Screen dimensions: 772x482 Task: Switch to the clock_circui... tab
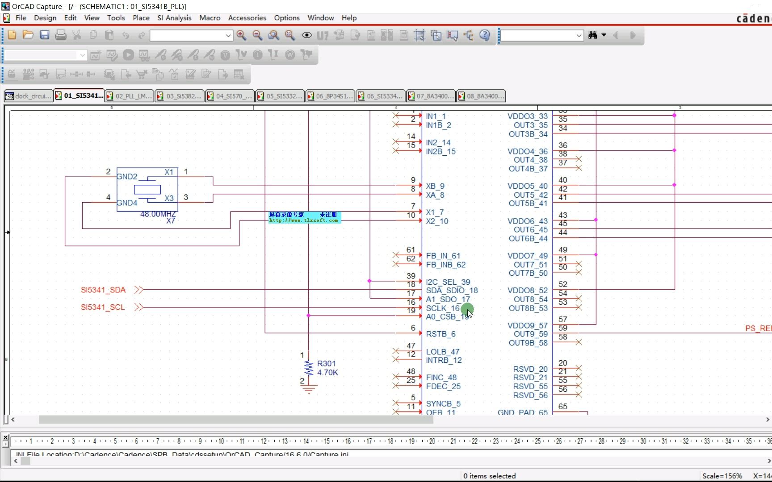tap(28, 96)
